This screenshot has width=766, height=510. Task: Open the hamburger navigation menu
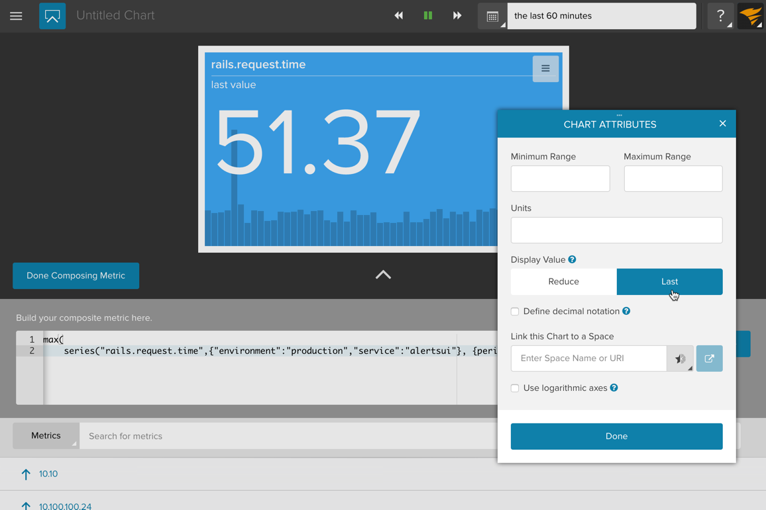click(16, 16)
